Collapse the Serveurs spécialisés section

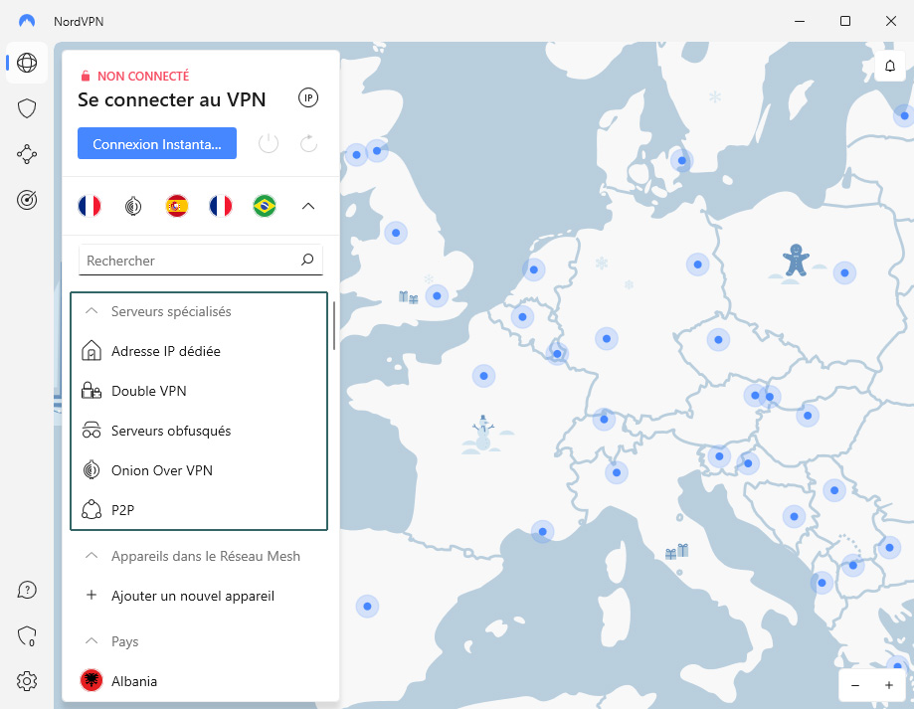[x=91, y=311]
